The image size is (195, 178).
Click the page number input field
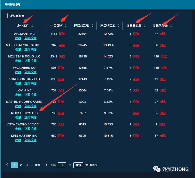tap(62, 165)
